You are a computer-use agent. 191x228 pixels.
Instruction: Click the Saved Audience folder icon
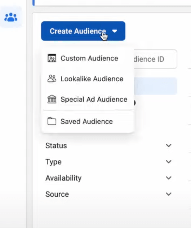[52, 121]
